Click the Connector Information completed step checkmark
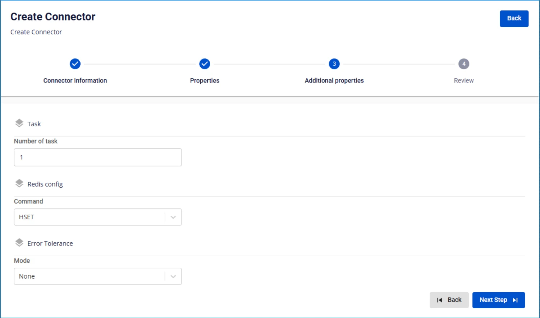540x318 pixels. coord(75,64)
